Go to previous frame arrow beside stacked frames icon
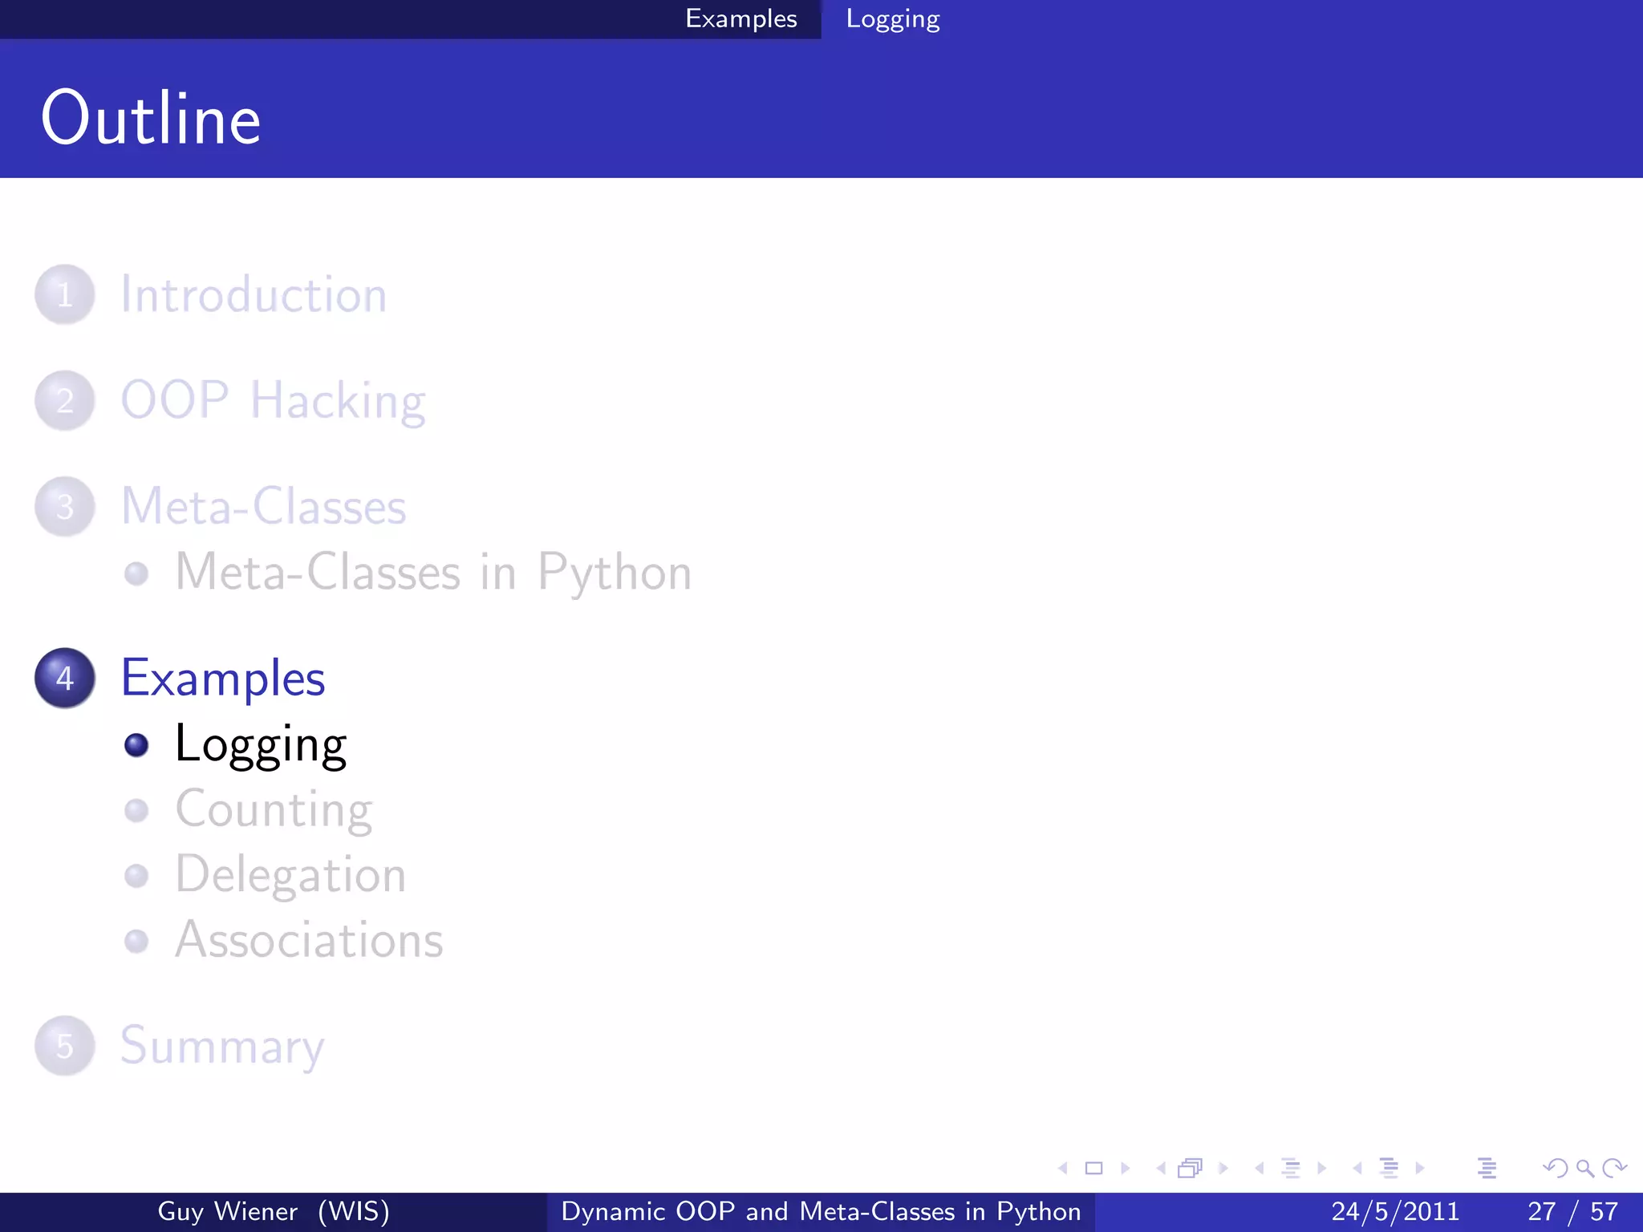 1161,1169
